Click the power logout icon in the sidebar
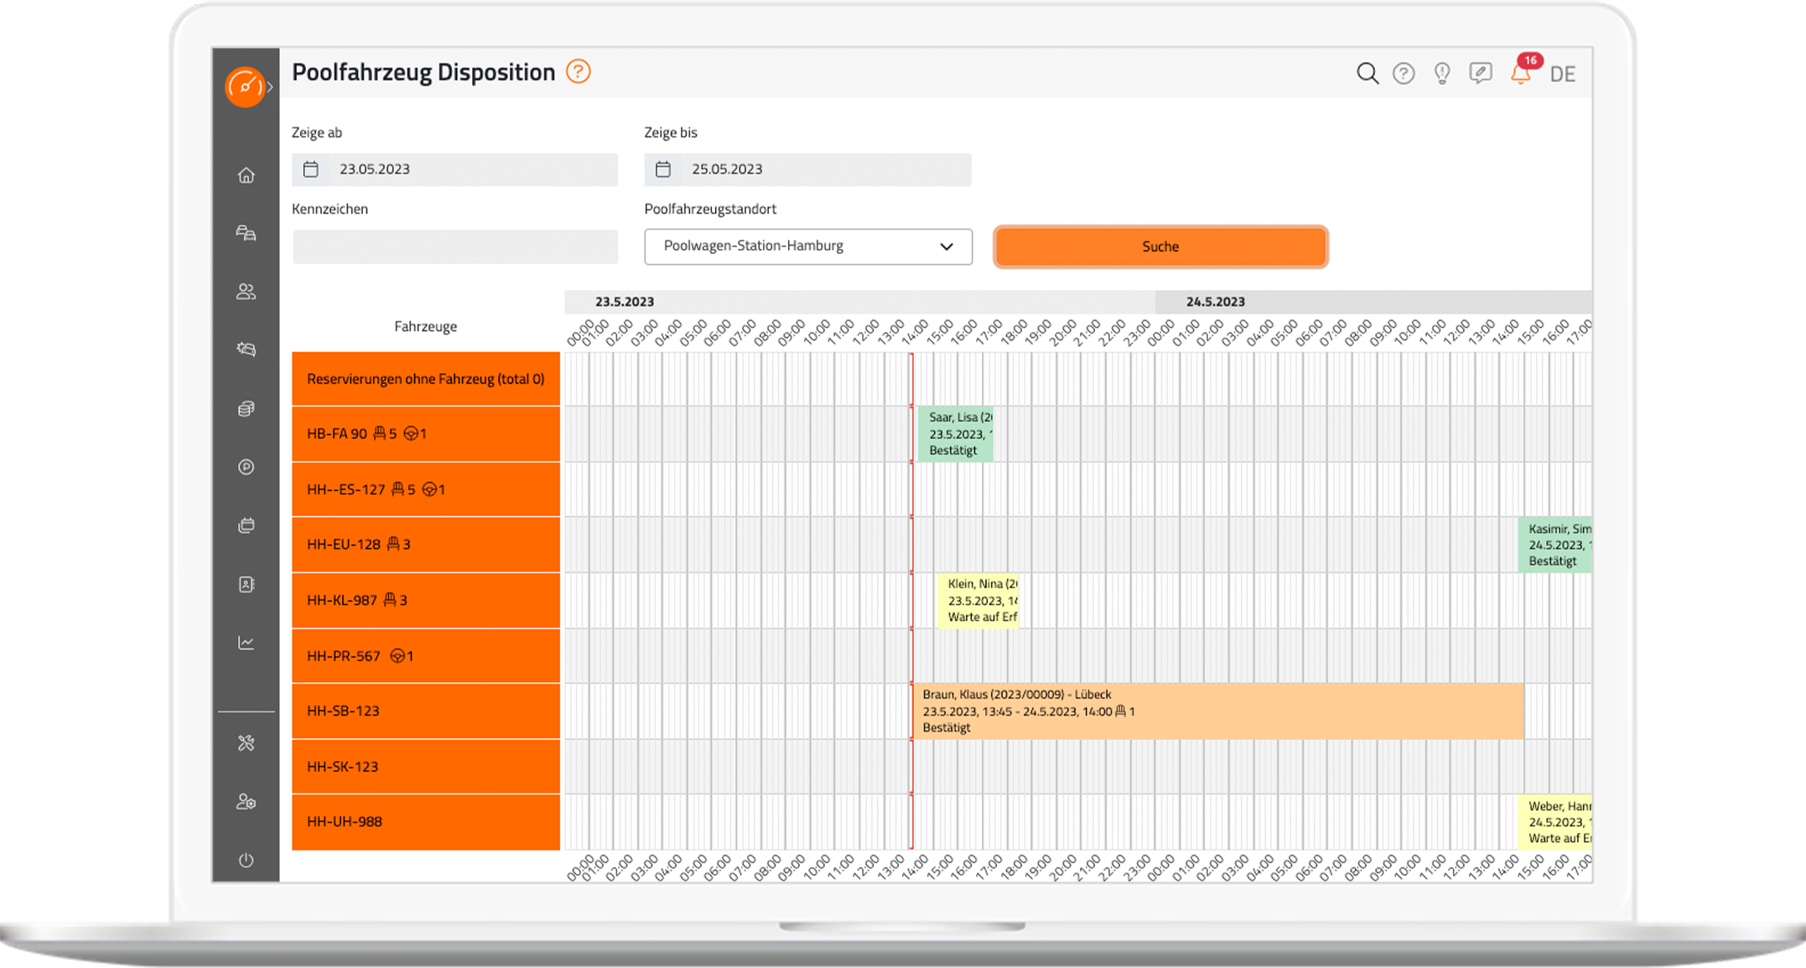 [x=246, y=860]
